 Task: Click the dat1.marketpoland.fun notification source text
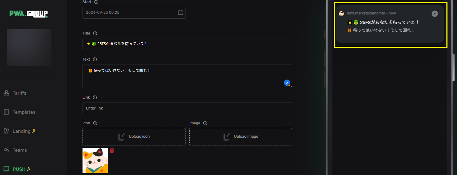pyautogui.click(x=366, y=13)
